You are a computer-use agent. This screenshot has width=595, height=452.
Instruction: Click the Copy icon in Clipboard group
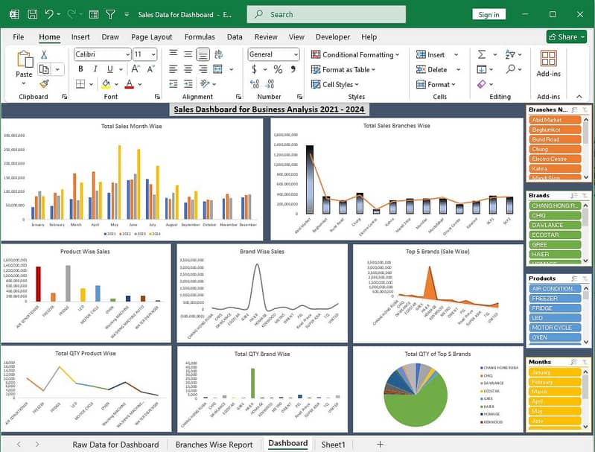(x=45, y=69)
